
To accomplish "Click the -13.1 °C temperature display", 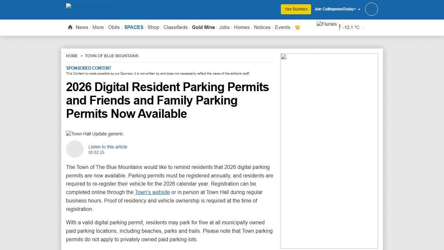I will point(351,27).
